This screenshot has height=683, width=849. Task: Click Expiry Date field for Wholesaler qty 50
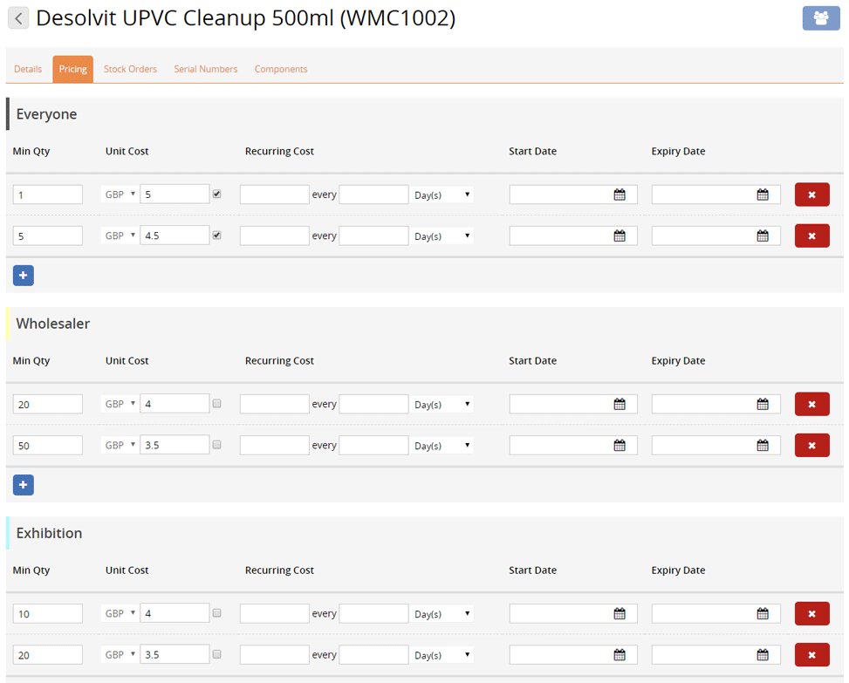click(x=715, y=446)
